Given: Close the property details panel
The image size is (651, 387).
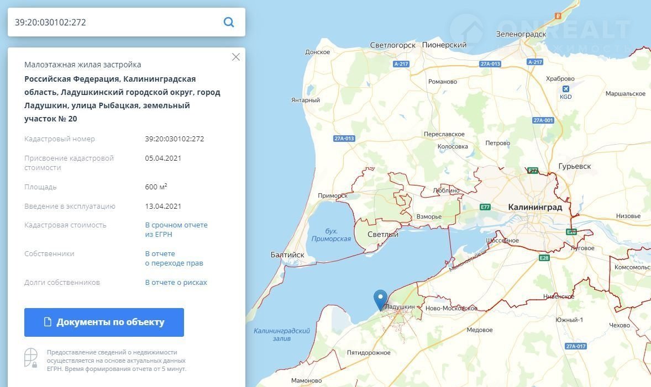Looking at the screenshot, I should [x=236, y=57].
